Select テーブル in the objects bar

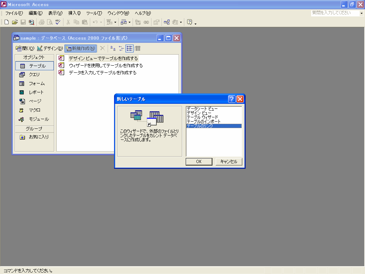coord(35,66)
